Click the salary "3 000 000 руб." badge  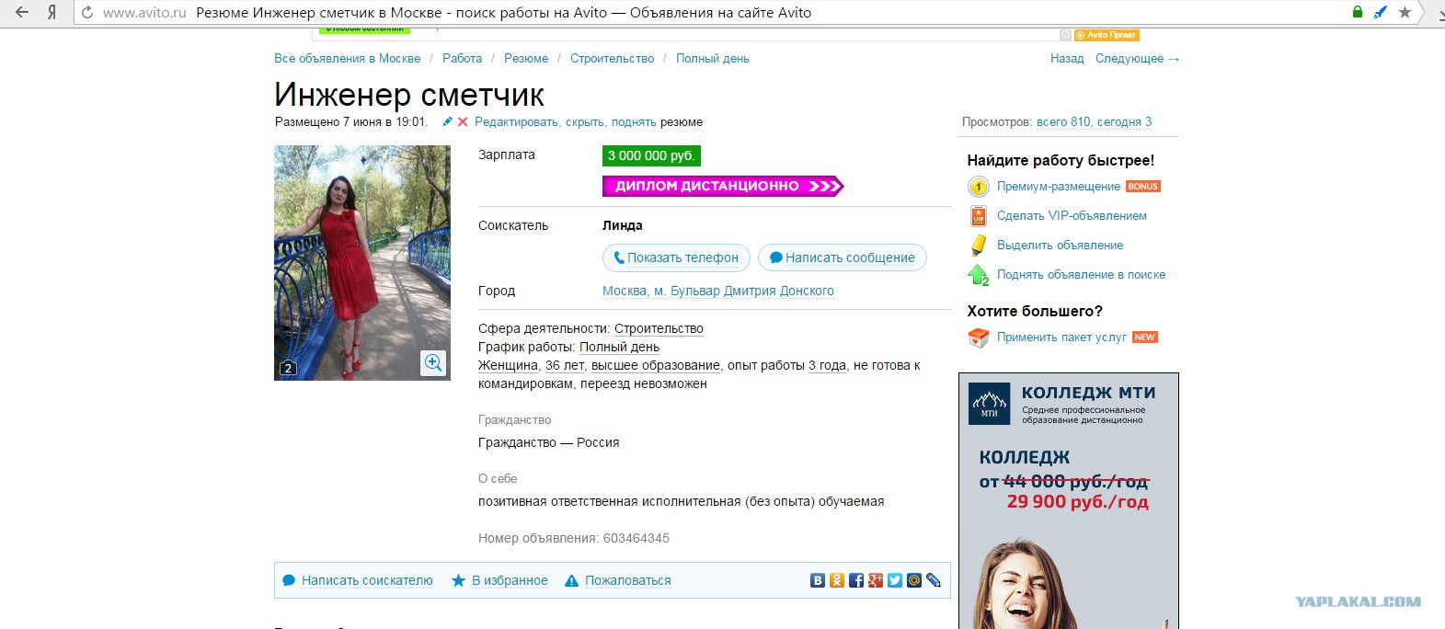651,155
